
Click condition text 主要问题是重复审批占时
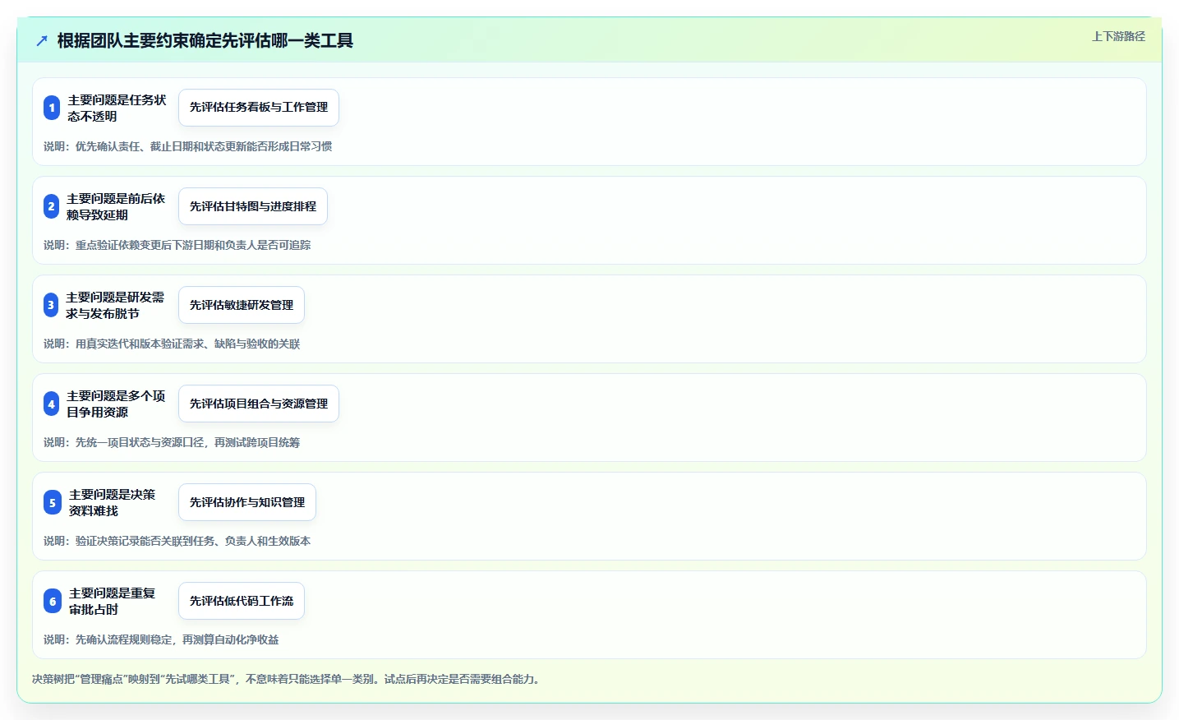point(112,601)
